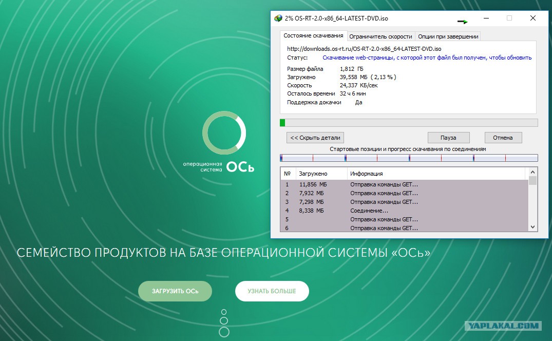Click the resume support value Да

(358, 102)
